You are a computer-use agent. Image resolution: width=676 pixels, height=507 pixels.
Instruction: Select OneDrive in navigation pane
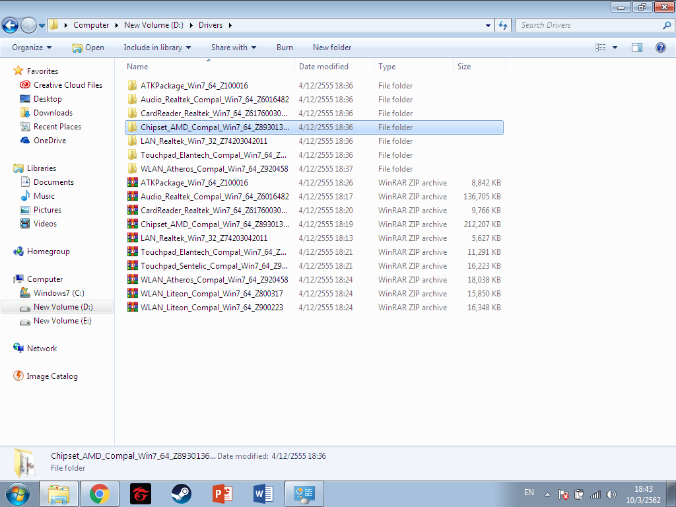pyautogui.click(x=43, y=141)
